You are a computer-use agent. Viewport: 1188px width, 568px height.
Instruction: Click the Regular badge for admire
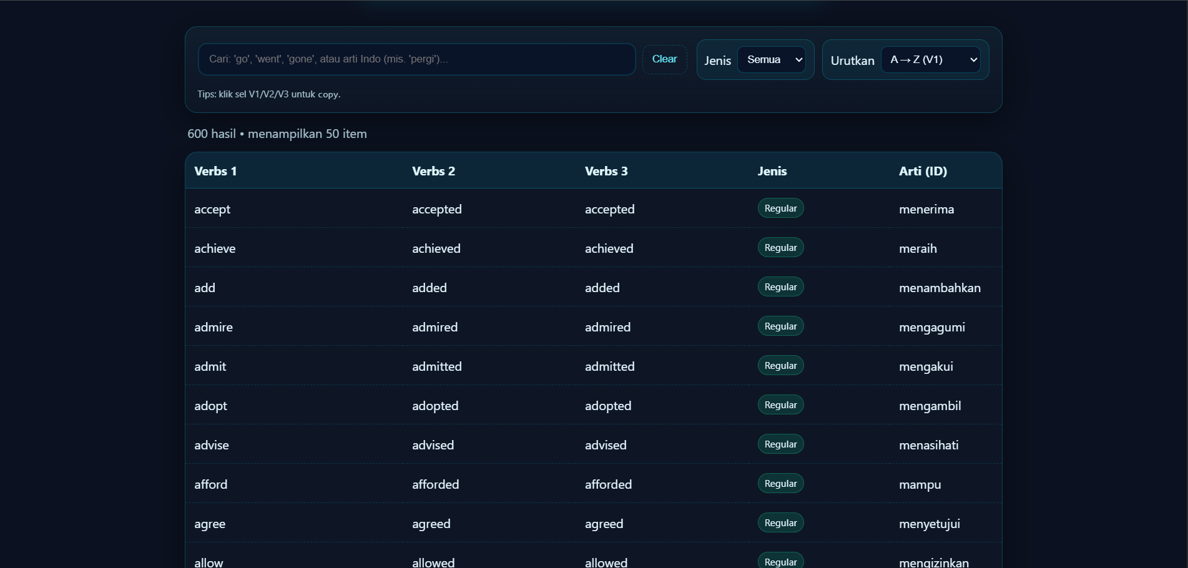(x=780, y=325)
